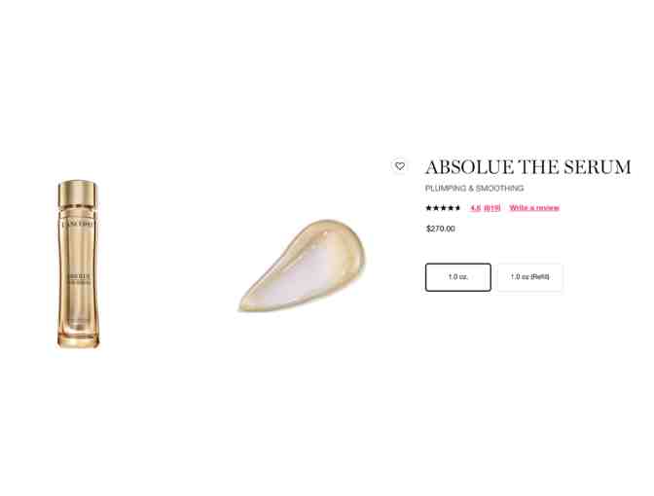Screen dimensions: 654x496
Task: Click the golden edge of serum smear
Action: coord(349,233)
